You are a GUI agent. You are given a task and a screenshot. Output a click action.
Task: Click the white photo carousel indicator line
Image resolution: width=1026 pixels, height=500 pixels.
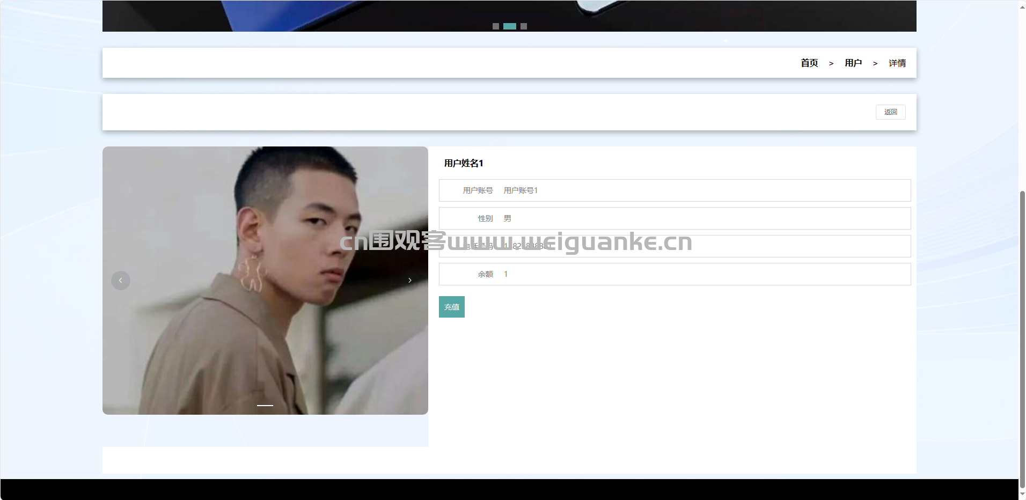tap(265, 406)
